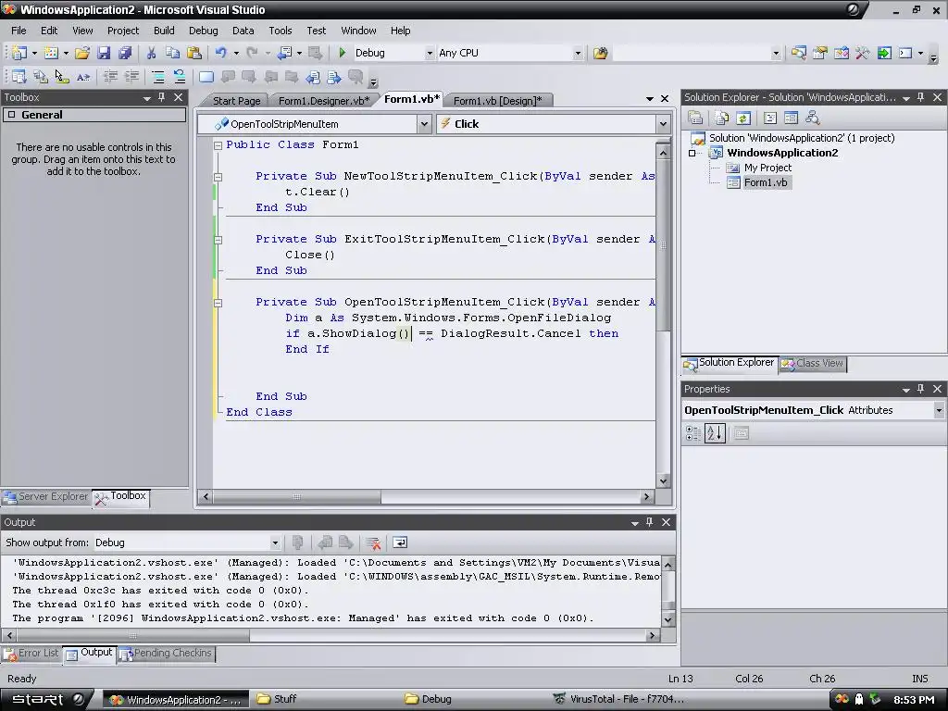Collapse the Public Class Form1 code outline

coord(218,145)
